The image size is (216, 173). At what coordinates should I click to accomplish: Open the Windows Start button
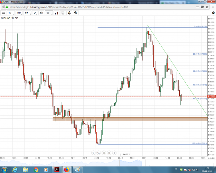(x=4, y=170)
